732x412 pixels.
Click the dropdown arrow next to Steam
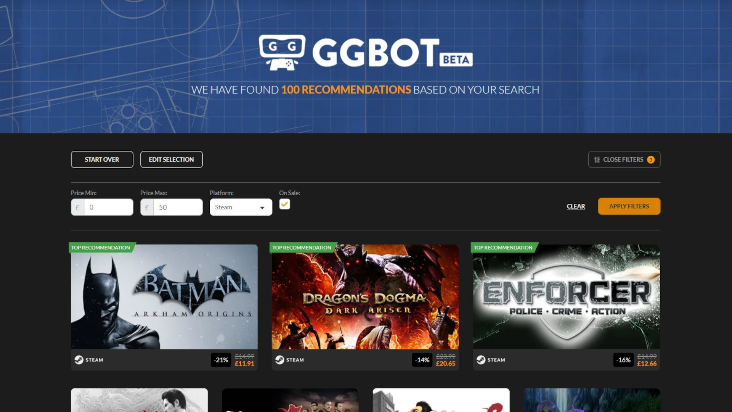(262, 208)
